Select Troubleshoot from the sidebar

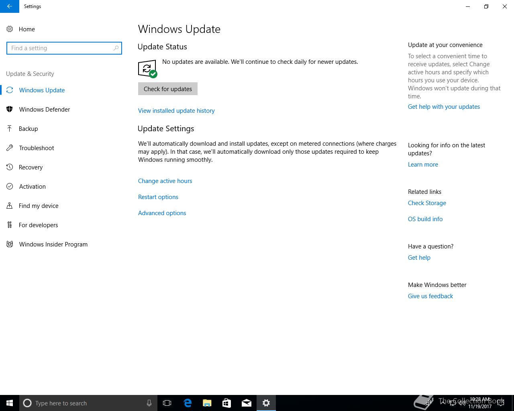(36, 148)
